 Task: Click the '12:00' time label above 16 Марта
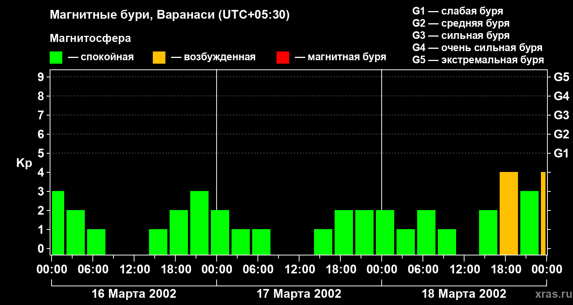(134, 269)
